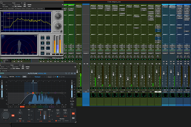Toggle BYPASS in Auto-Tune plugin window header
The image size is (191, 127).
click(x=28, y=67)
